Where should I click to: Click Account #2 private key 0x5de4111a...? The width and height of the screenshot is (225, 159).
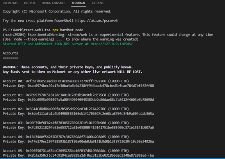91,114
